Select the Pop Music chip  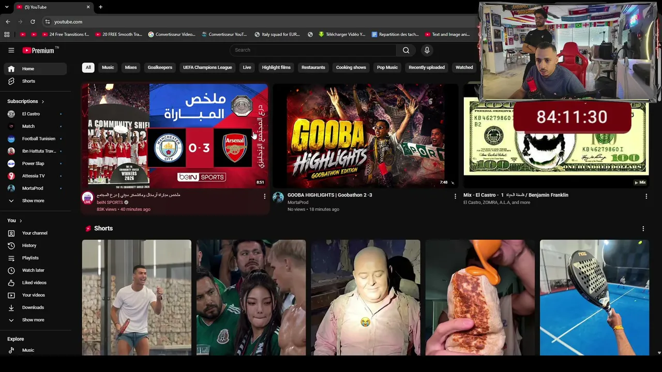(x=387, y=67)
